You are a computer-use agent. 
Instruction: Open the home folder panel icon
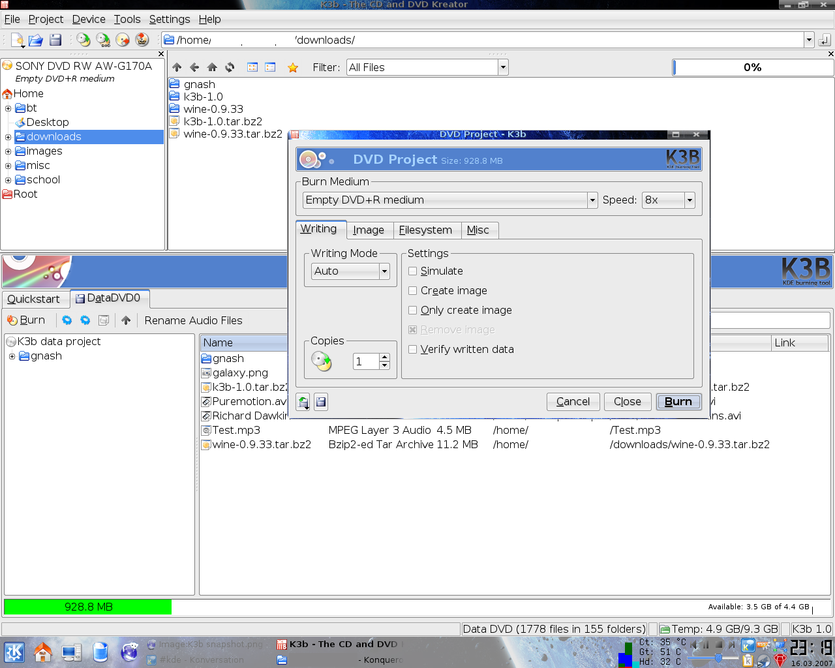coord(43,652)
